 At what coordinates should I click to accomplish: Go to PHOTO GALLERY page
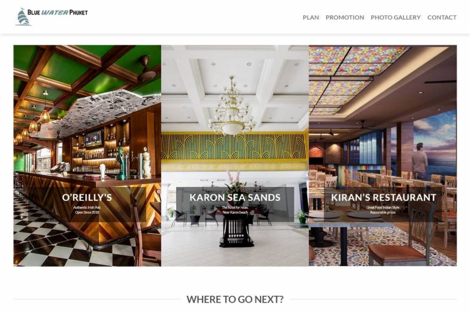tap(396, 17)
